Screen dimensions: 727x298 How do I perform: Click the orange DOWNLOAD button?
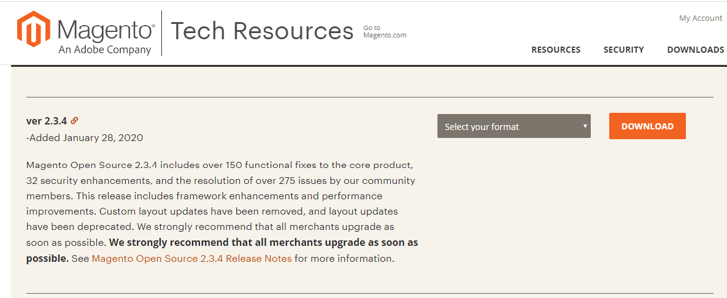coord(647,126)
